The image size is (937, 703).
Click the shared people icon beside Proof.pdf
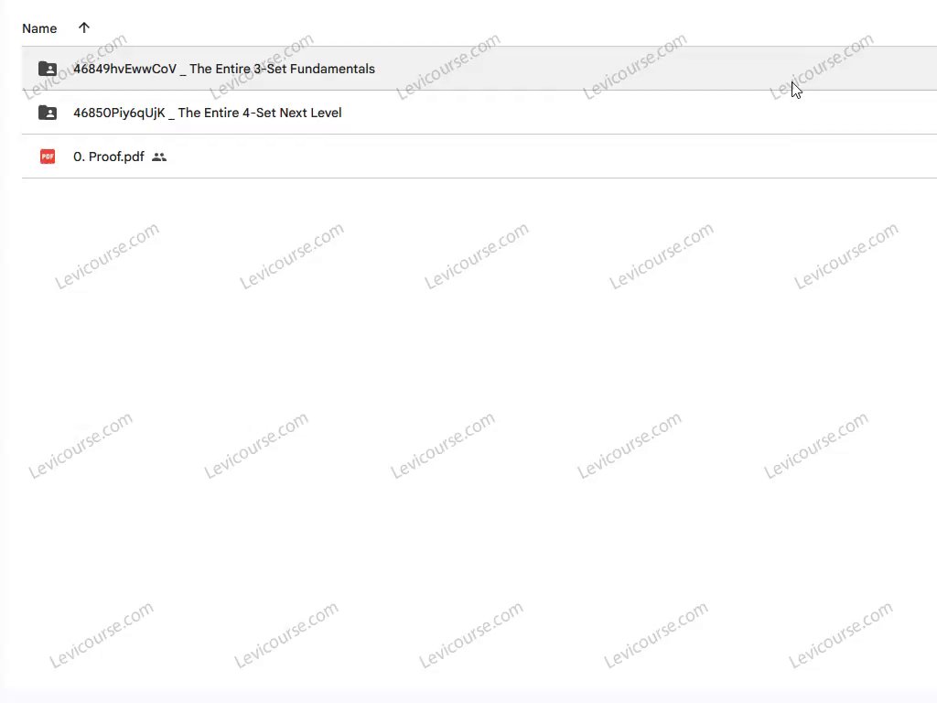[159, 157]
